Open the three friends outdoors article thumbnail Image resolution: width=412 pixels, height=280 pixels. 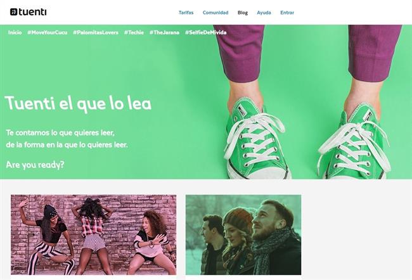[243, 234]
